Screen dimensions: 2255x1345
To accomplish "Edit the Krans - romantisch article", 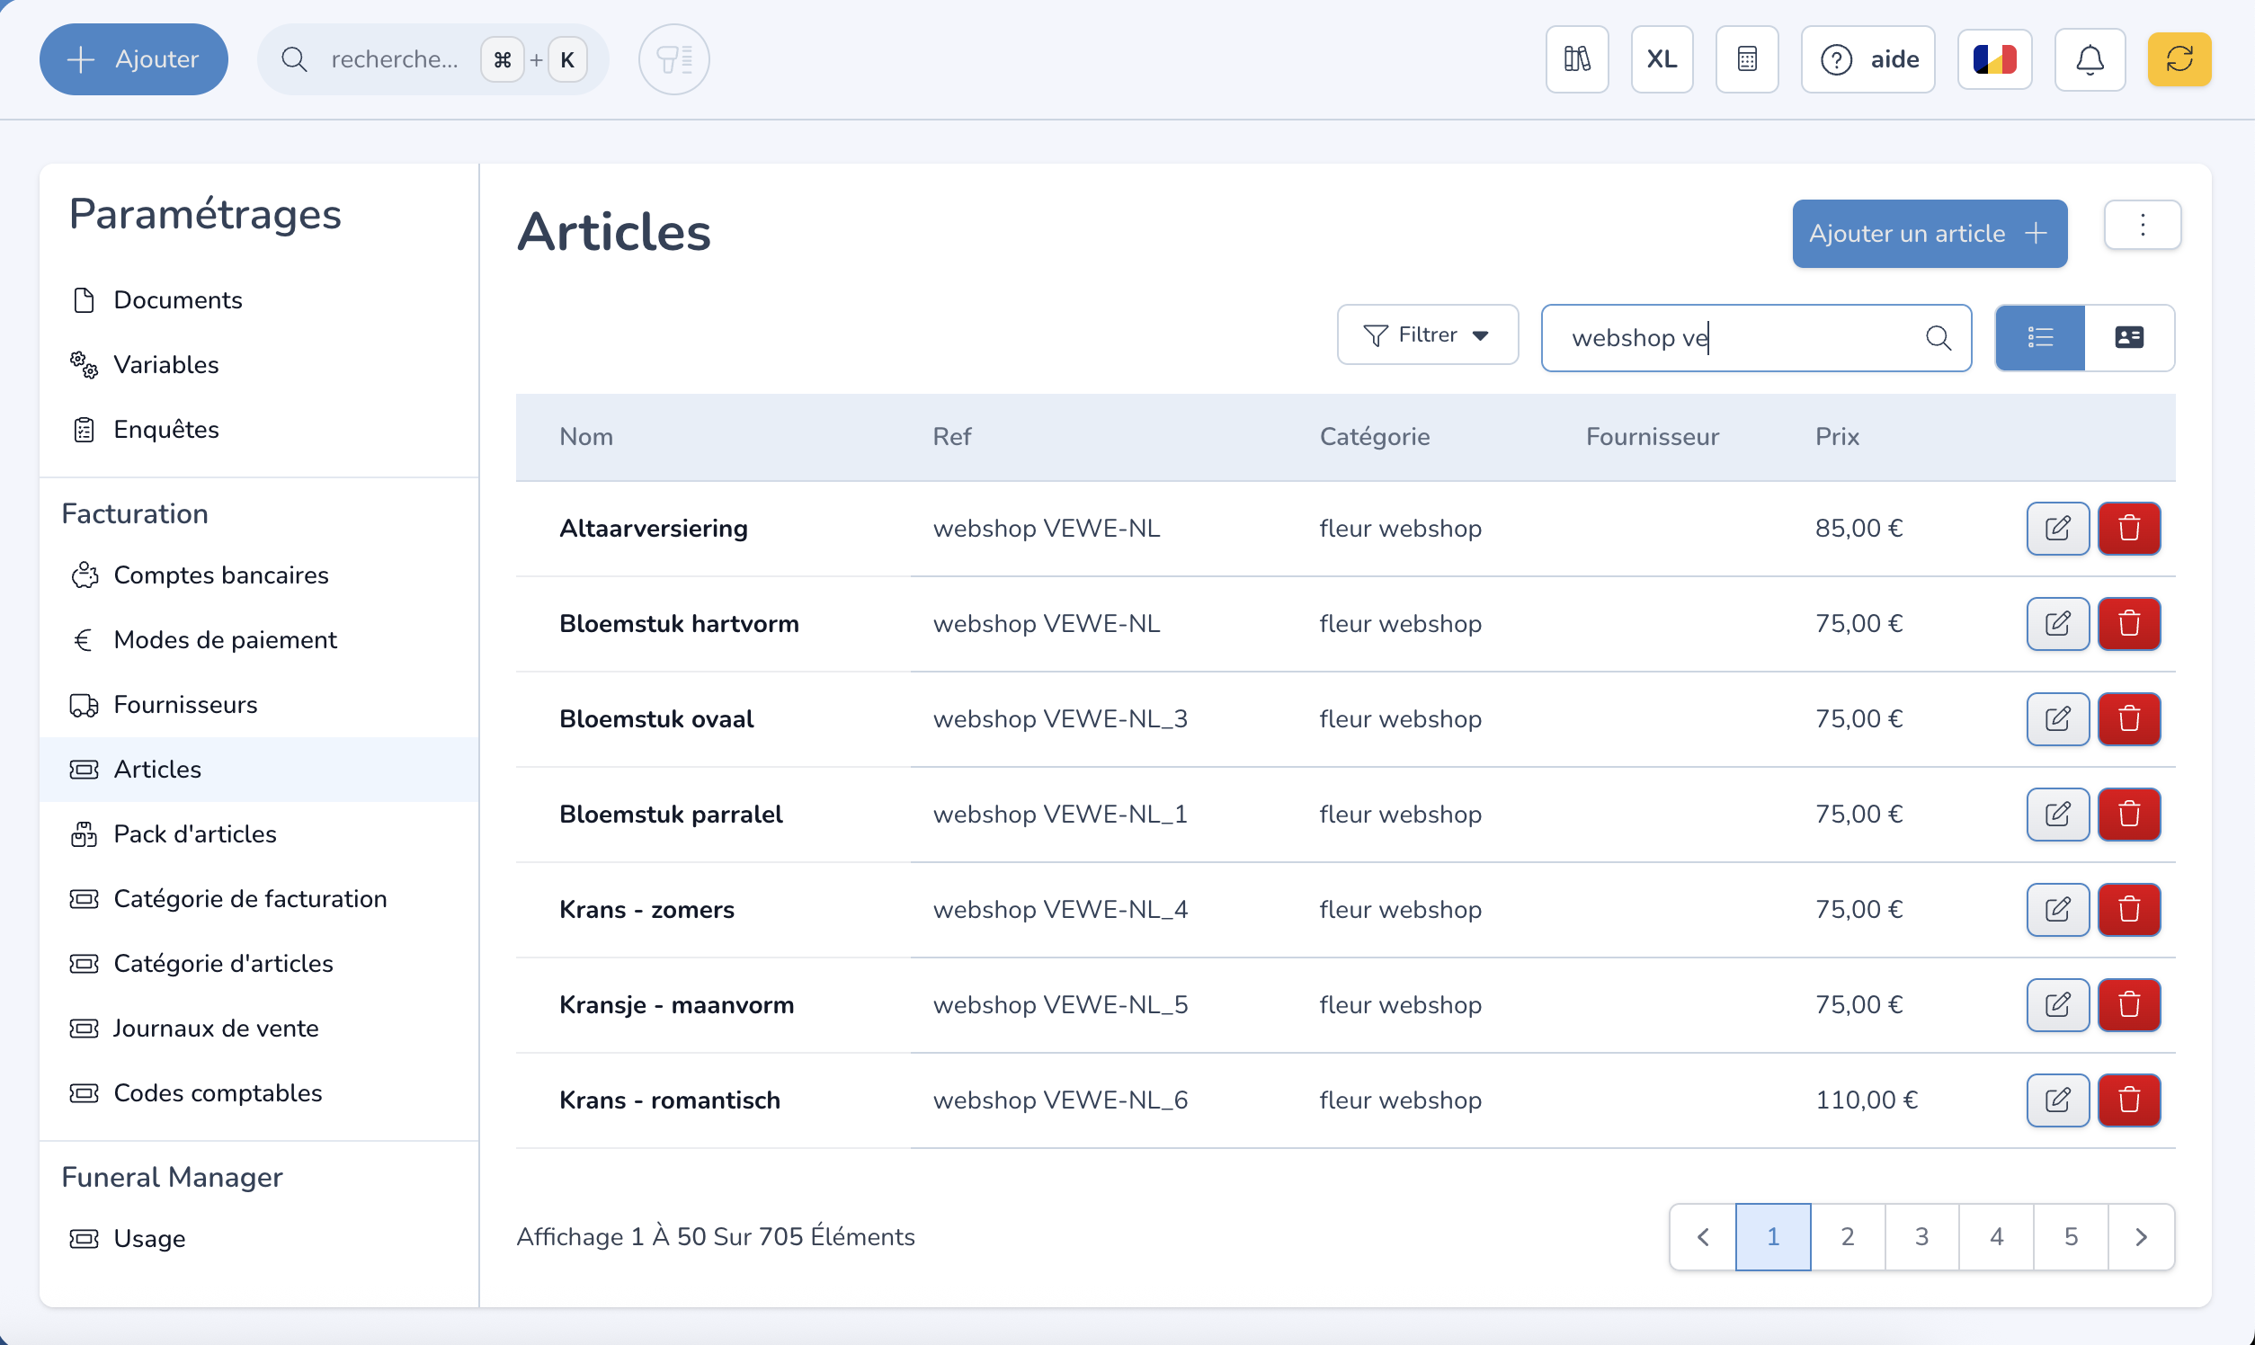I will coord(2057,1100).
